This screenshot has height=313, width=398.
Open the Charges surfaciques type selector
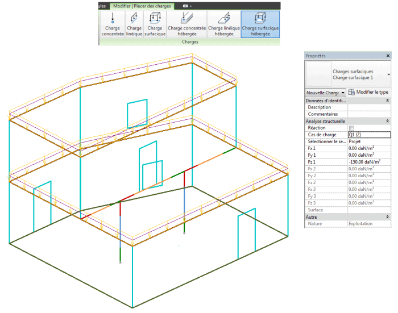point(389,74)
